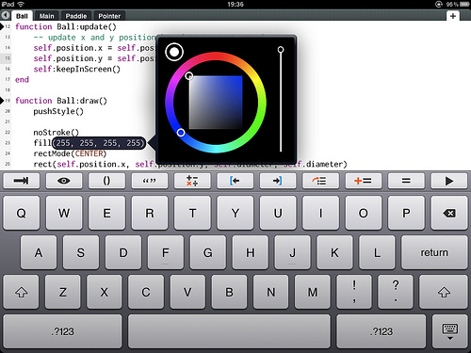Viewport: 471px width, 353px height.
Task: Insert quotes with the quotation key
Action: 150,181
